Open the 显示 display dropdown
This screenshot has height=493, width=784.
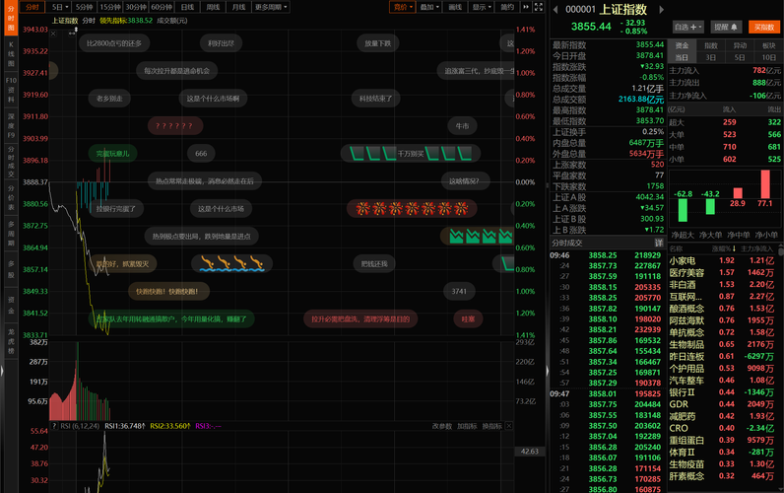[482, 7]
